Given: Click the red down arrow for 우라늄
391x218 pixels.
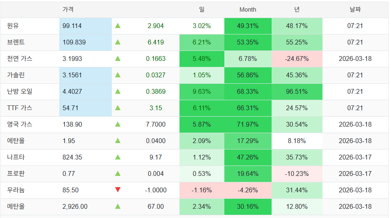Looking at the screenshot, I should pyautogui.click(x=118, y=190).
